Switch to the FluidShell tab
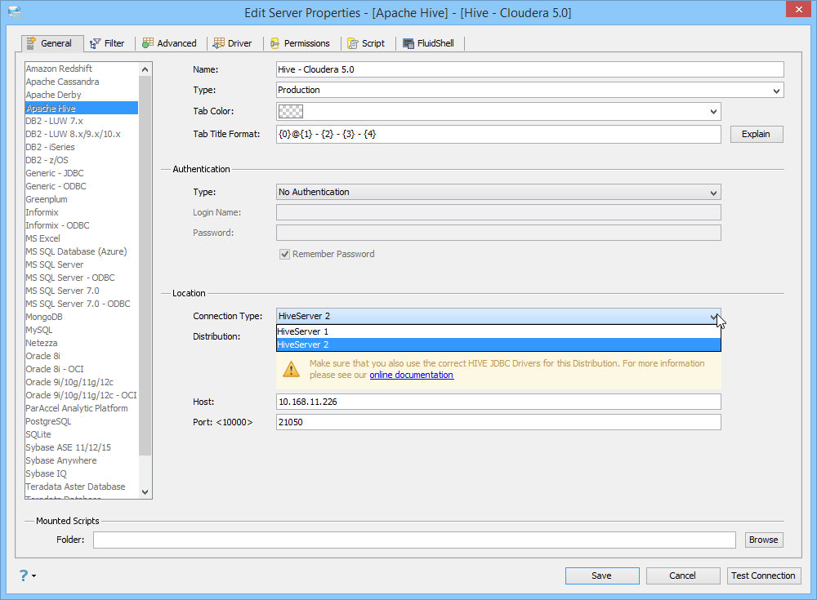This screenshot has width=817, height=600. 429,44
